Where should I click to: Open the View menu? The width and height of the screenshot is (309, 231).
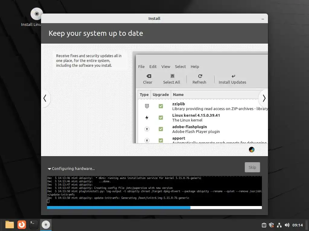166,66
